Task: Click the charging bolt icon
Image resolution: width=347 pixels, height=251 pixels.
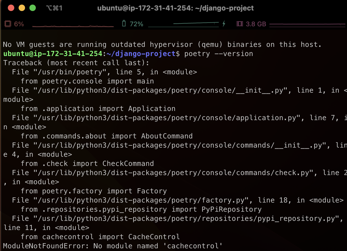Action: [x=224, y=24]
